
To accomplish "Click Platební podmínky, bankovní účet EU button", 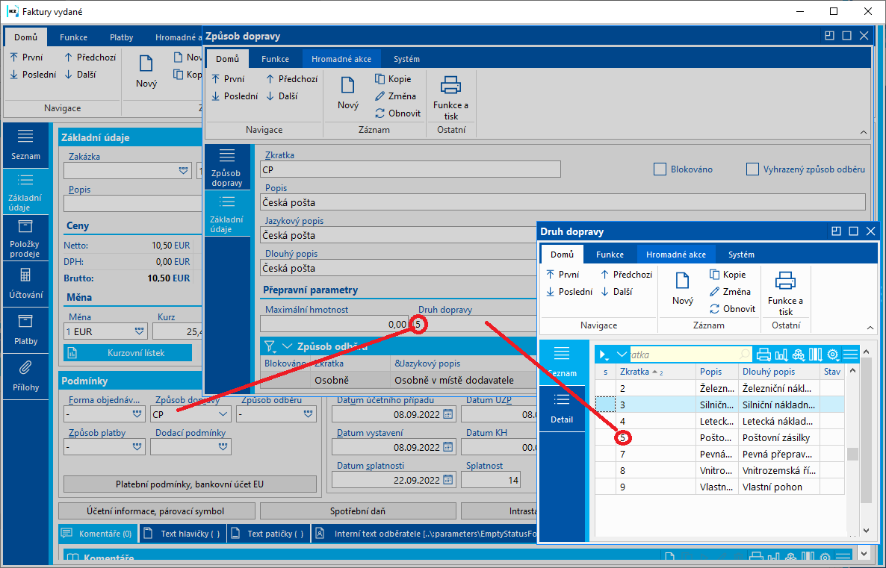I will pyautogui.click(x=190, y=484).
